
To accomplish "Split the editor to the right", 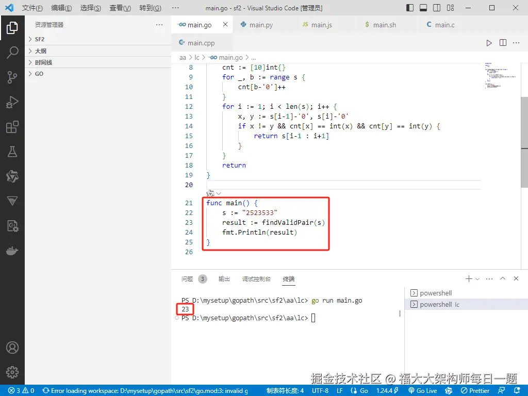I will point(503,43).
